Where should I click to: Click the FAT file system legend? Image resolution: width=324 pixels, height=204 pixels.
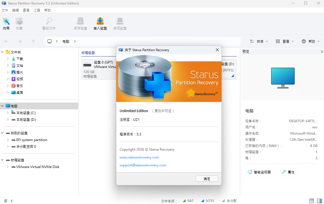tap(188, 201)
